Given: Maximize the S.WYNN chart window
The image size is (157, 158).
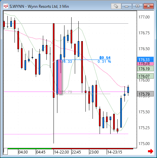Looking at the screenshot, I should click(x=137, y=6).
